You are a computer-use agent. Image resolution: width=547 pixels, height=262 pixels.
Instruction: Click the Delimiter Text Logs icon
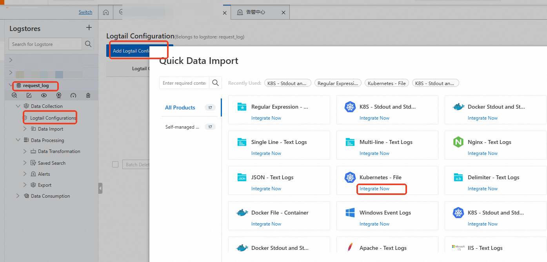pyautogui.click(x=458, y=177)
